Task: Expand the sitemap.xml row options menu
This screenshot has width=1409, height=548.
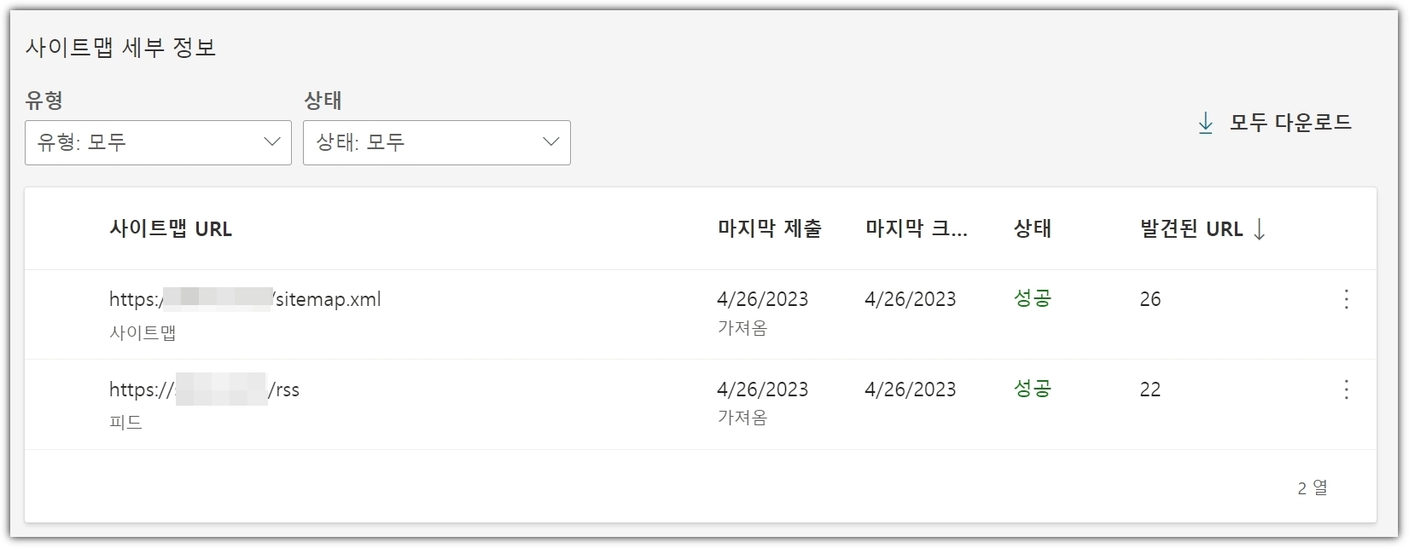Action: click(x=1346, y=299)
